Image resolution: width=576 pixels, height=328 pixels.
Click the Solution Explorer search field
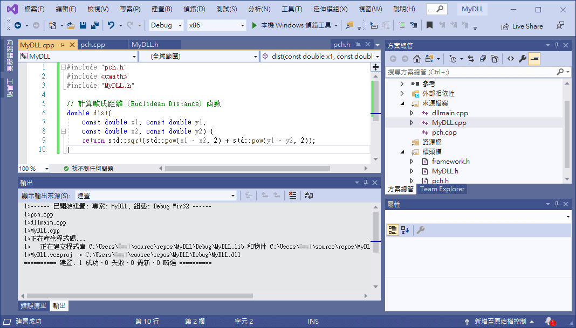coord(471,72)
